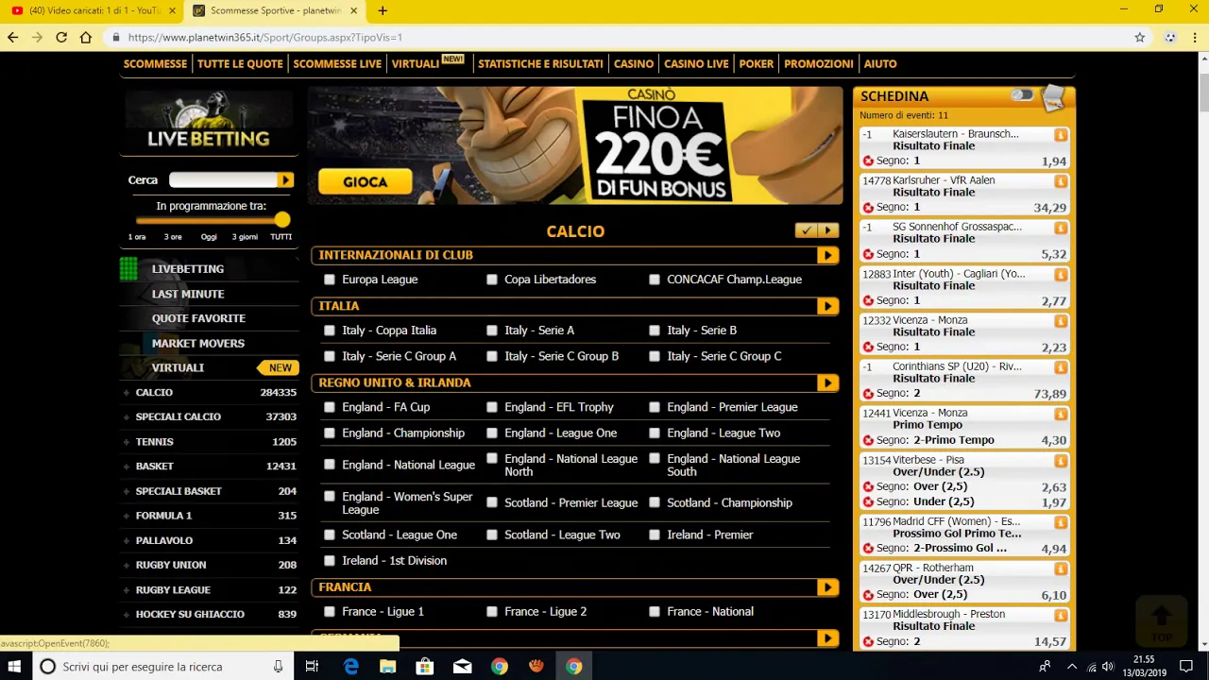The width and height of the screenshot is (1209, 680).
Task: Submit search with the Cerca arrow button
Action: [x=285, y=179]
